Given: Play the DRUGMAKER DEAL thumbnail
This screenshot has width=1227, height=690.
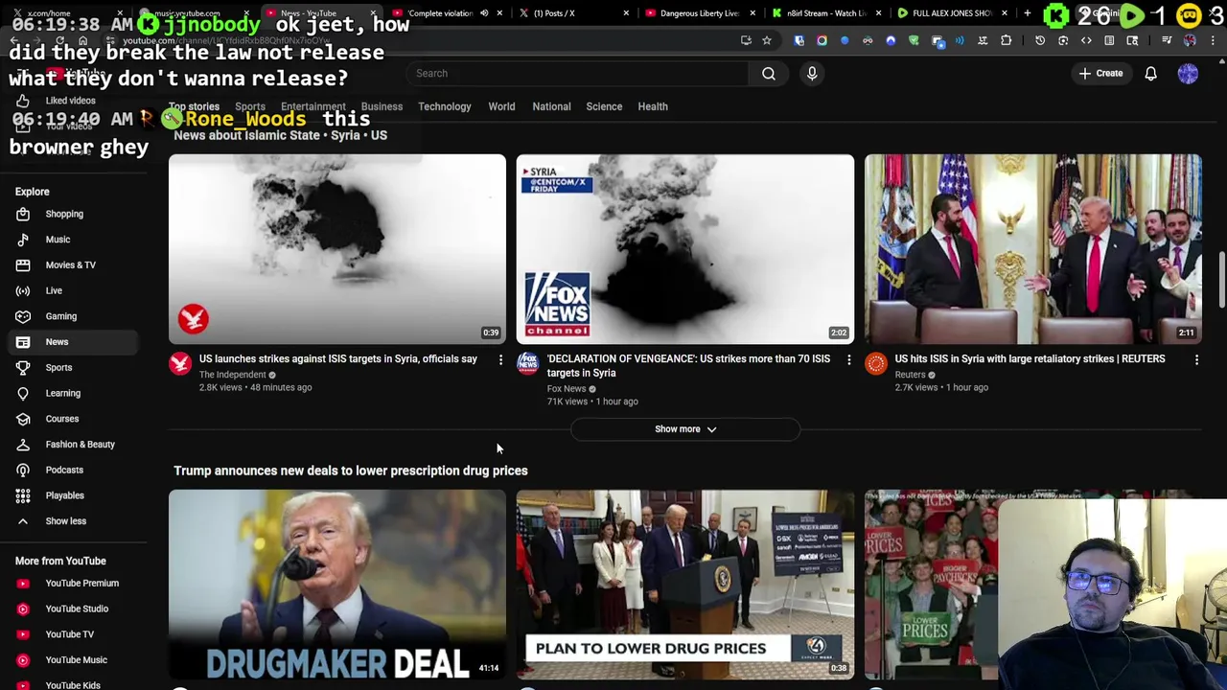Looking at the screenshot, I should click(x=337, y=585).
